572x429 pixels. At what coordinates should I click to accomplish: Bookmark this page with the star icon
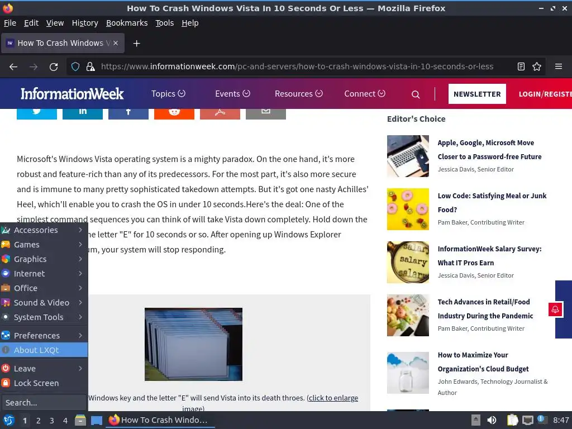point(537,66)
